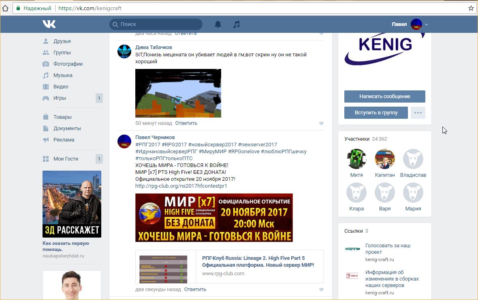Go to Игры section in sidebar

click(x=60, y=98)
